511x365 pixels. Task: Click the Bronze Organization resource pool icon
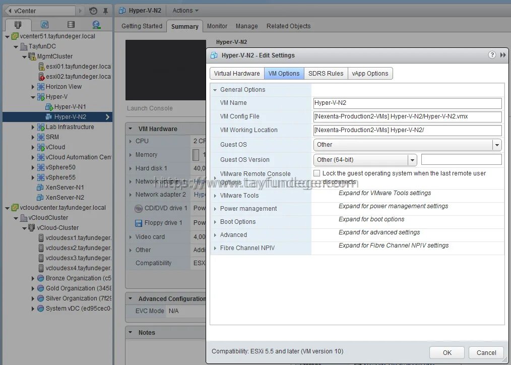coord(41,278)
